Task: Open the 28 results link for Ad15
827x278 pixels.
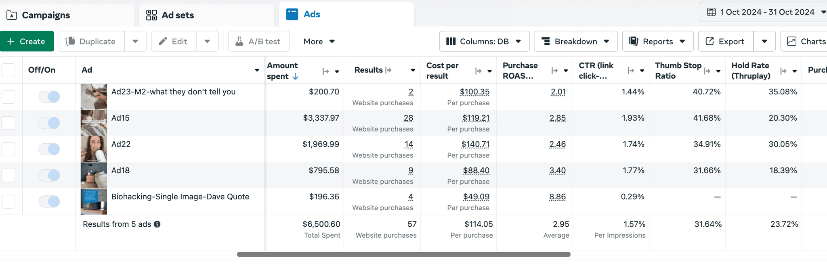Action: pyautogui.click(x=408, y=118)
